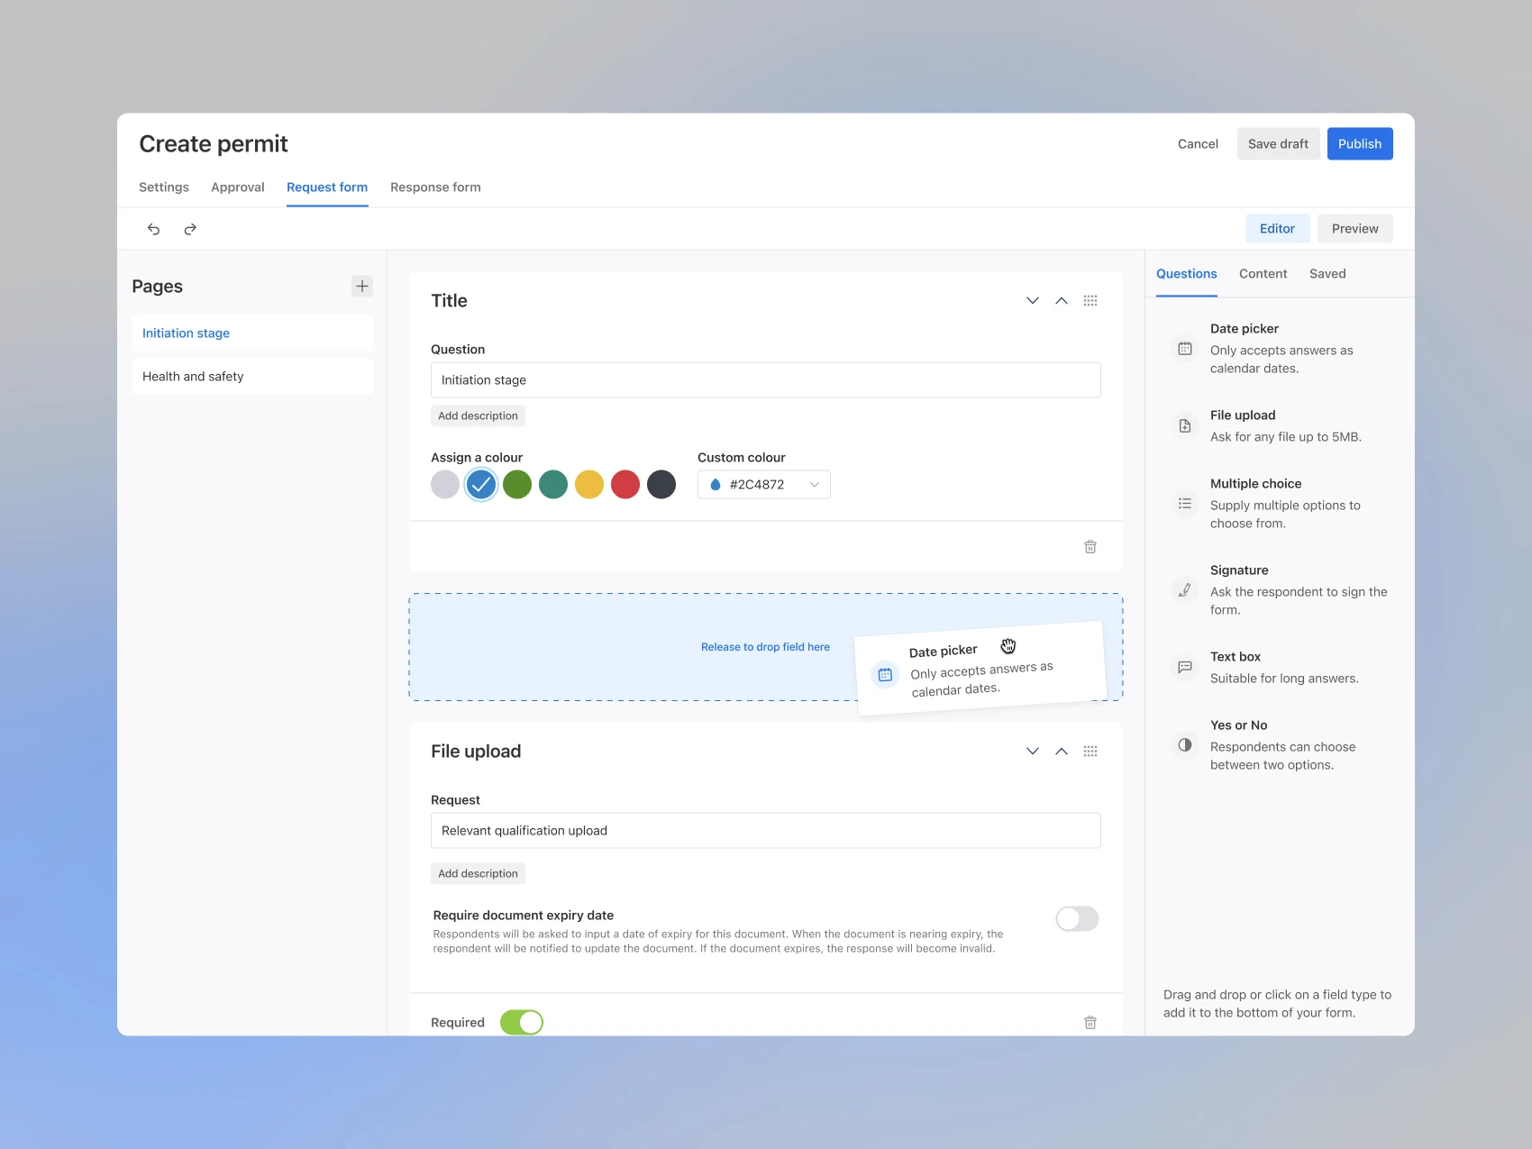Image resolution: width=1532 pixels, height=1149 pixels.
Task: Select the Date picker field type icon
Action: (x=1184, y=349)
